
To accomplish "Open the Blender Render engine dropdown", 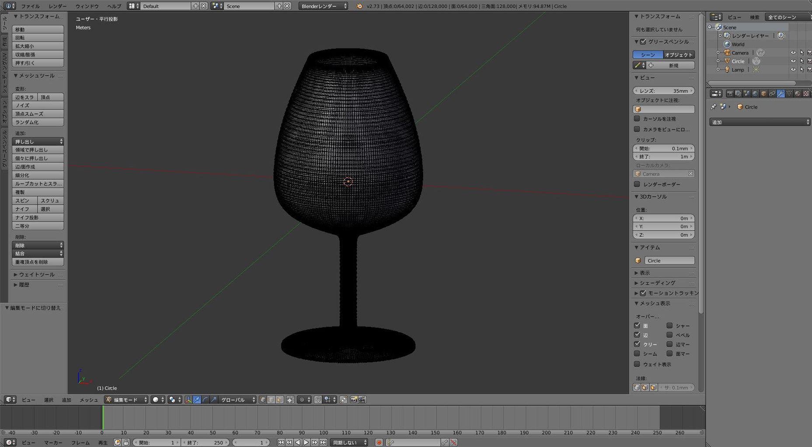I will tap(324, 6).
